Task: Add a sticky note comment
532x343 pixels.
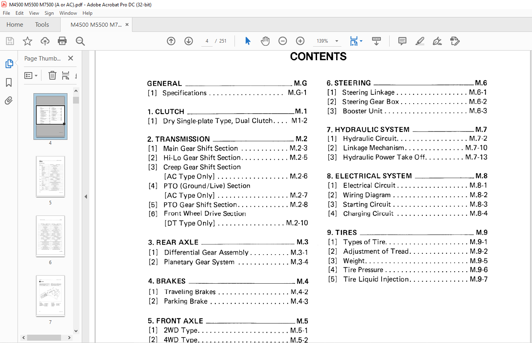Action: pos(402,41)
